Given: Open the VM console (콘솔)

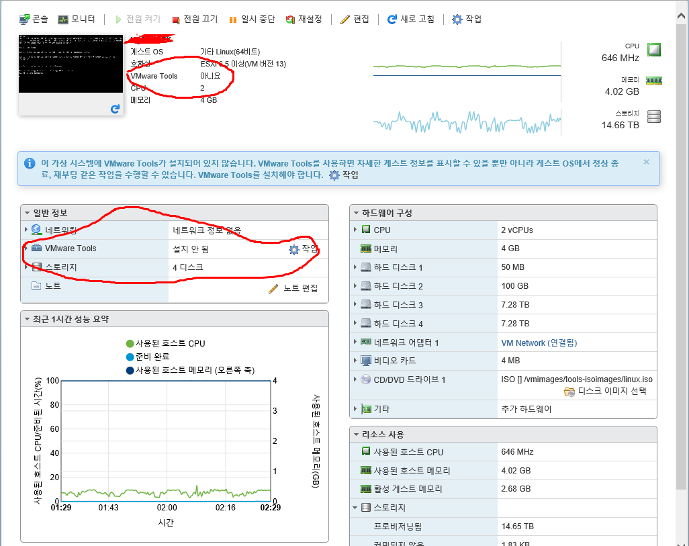Looking at the screenshot, I should pos(34,19).
